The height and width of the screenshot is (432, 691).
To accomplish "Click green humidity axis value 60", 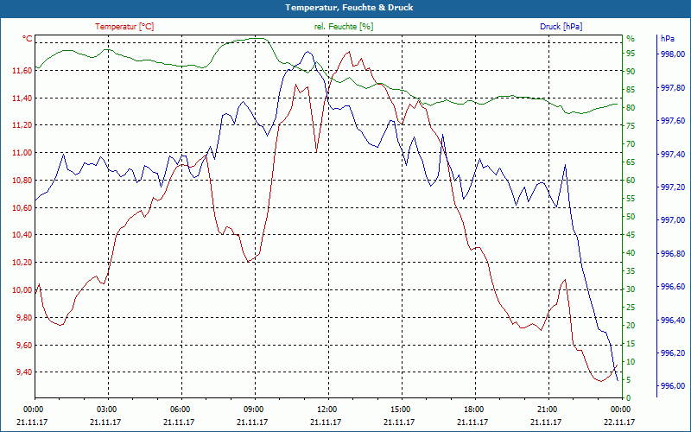I will coord(631,181).
